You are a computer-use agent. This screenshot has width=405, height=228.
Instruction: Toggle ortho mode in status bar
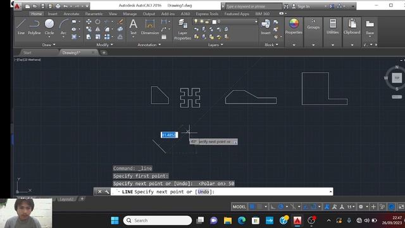click(x=273, y=206)
